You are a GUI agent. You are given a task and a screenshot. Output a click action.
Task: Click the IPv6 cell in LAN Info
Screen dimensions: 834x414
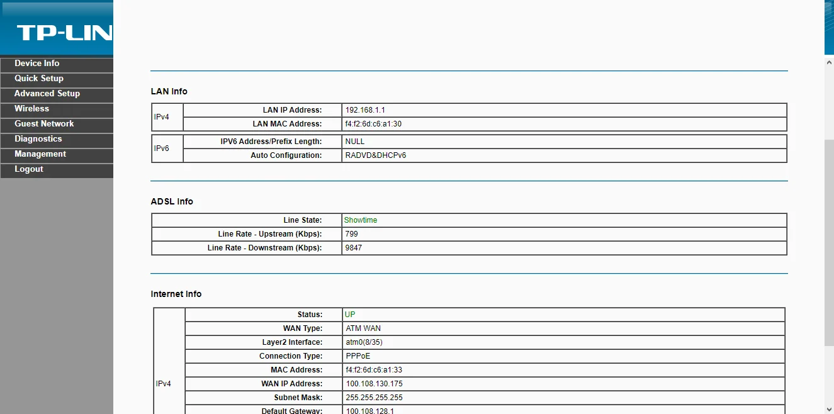tap(167, 148)
